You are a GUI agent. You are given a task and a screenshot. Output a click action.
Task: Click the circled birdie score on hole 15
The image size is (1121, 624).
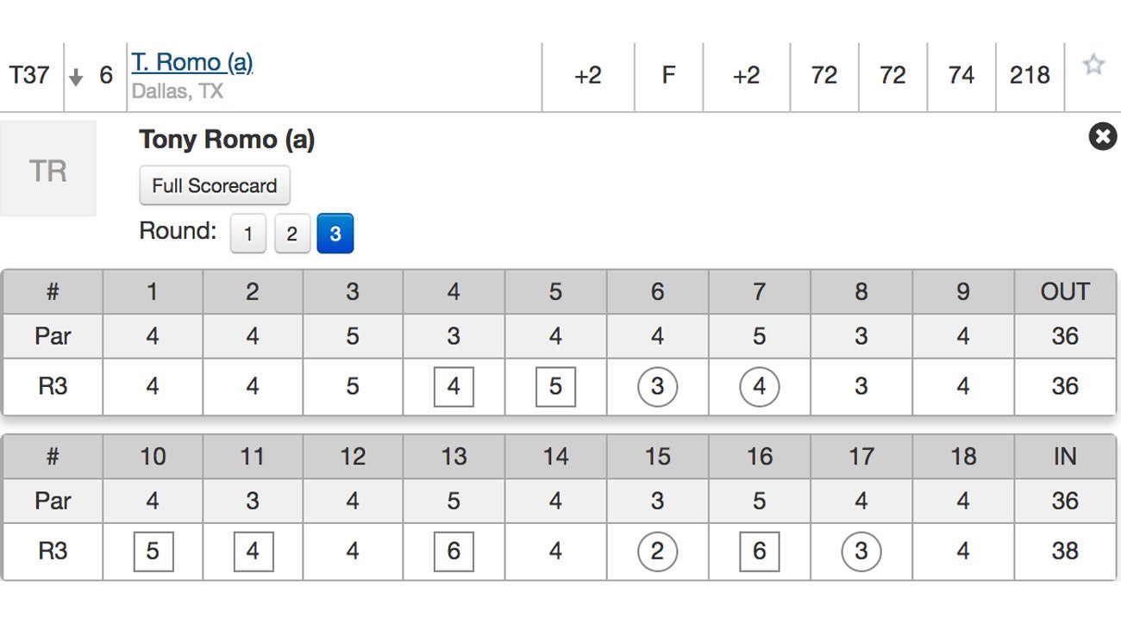[657, 552]
